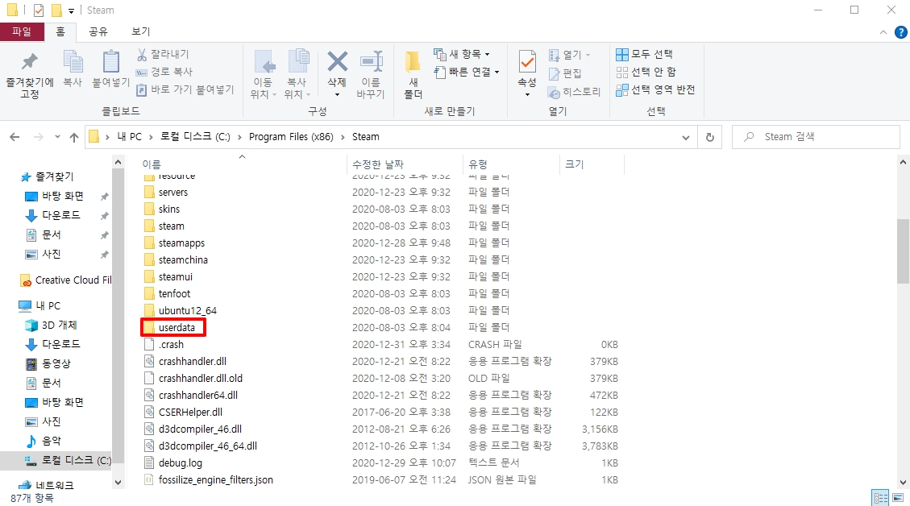
Task: Click Cut (잘라내기) in clipboard group
Action: pyautogui.click(x=163, y=54)
